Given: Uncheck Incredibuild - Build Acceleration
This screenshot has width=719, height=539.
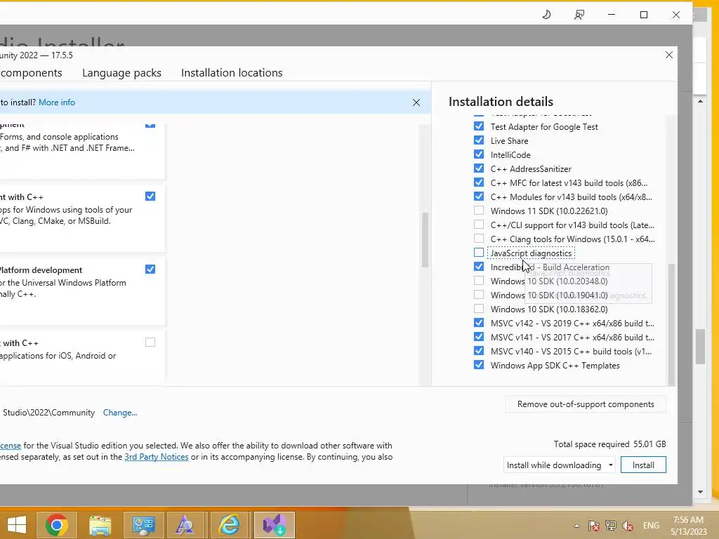Looking at the screenshot, I should click(479, 266).
